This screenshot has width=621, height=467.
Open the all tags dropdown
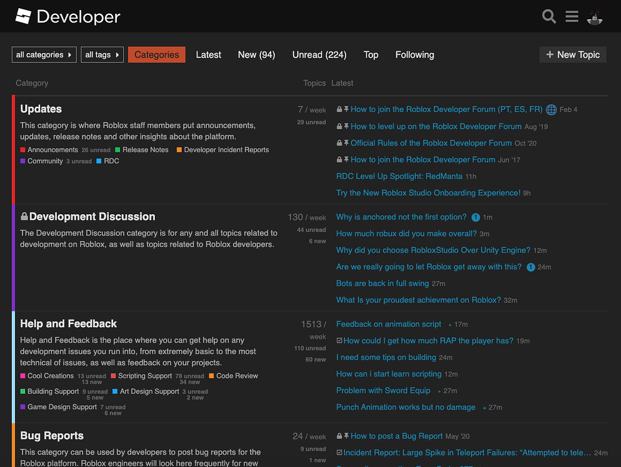coord(102,54)
